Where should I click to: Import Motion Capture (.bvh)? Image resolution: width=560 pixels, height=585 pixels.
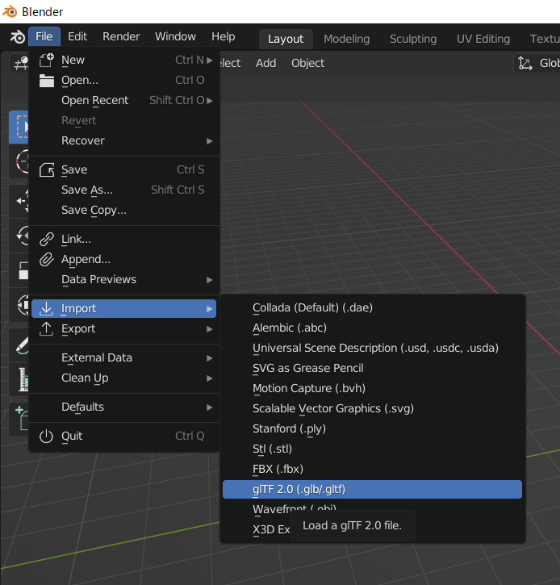pyautogui.click(x=372, y=388)
